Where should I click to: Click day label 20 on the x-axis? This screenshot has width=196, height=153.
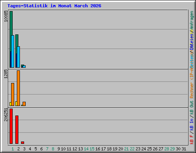click(121, 149)
